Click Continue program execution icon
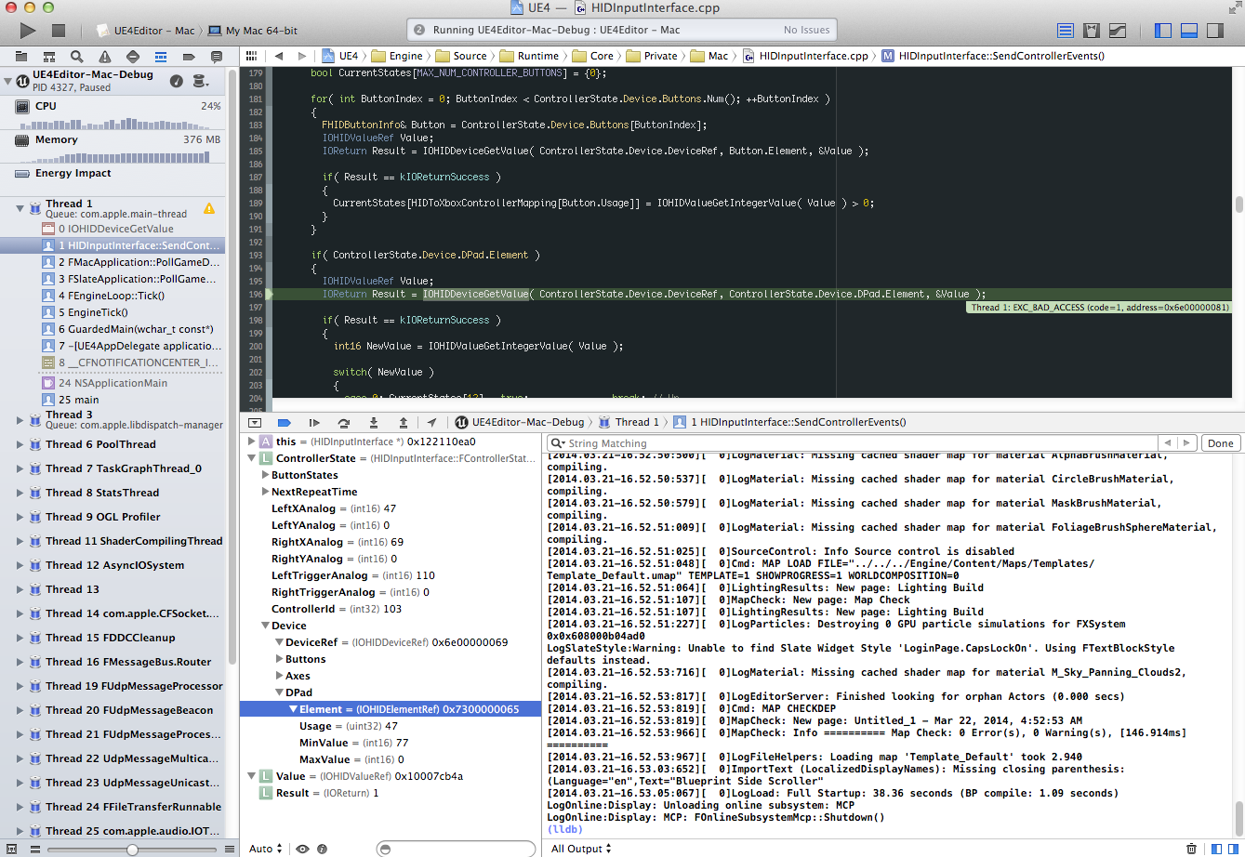This screenshot has width=1245, height=857. click(x=314, y=422)
